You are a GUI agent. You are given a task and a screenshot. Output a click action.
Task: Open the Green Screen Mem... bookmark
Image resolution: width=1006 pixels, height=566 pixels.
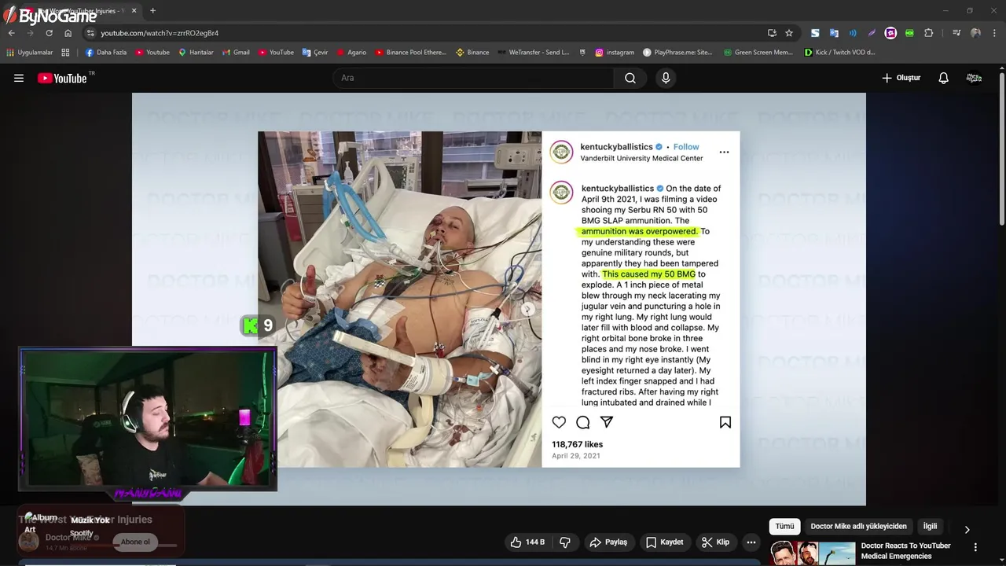tap(758, 53)
